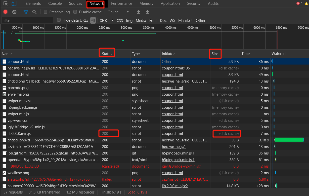Click the thumbnail icon beside erweima.png
The image size is (309, 196).
pos(4,94)
